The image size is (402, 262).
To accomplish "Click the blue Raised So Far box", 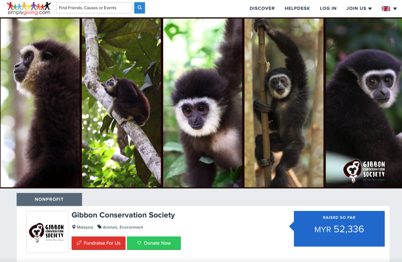I will (339, 229).
